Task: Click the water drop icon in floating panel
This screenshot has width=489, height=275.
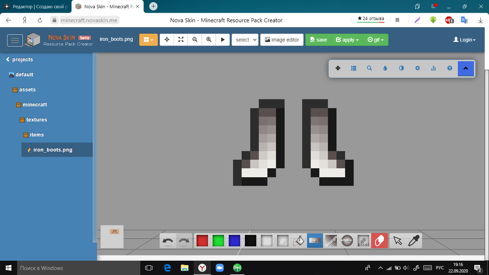Action: tap(385, 68)
